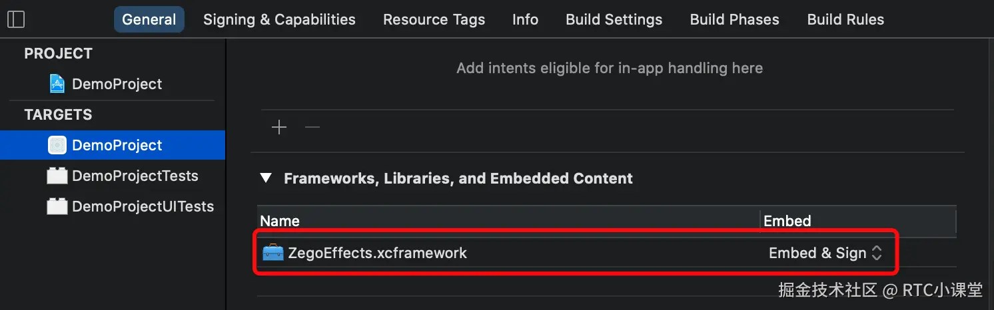Click the minus remove intent button
Screen dimensions: 994x310
click(312, 127)
